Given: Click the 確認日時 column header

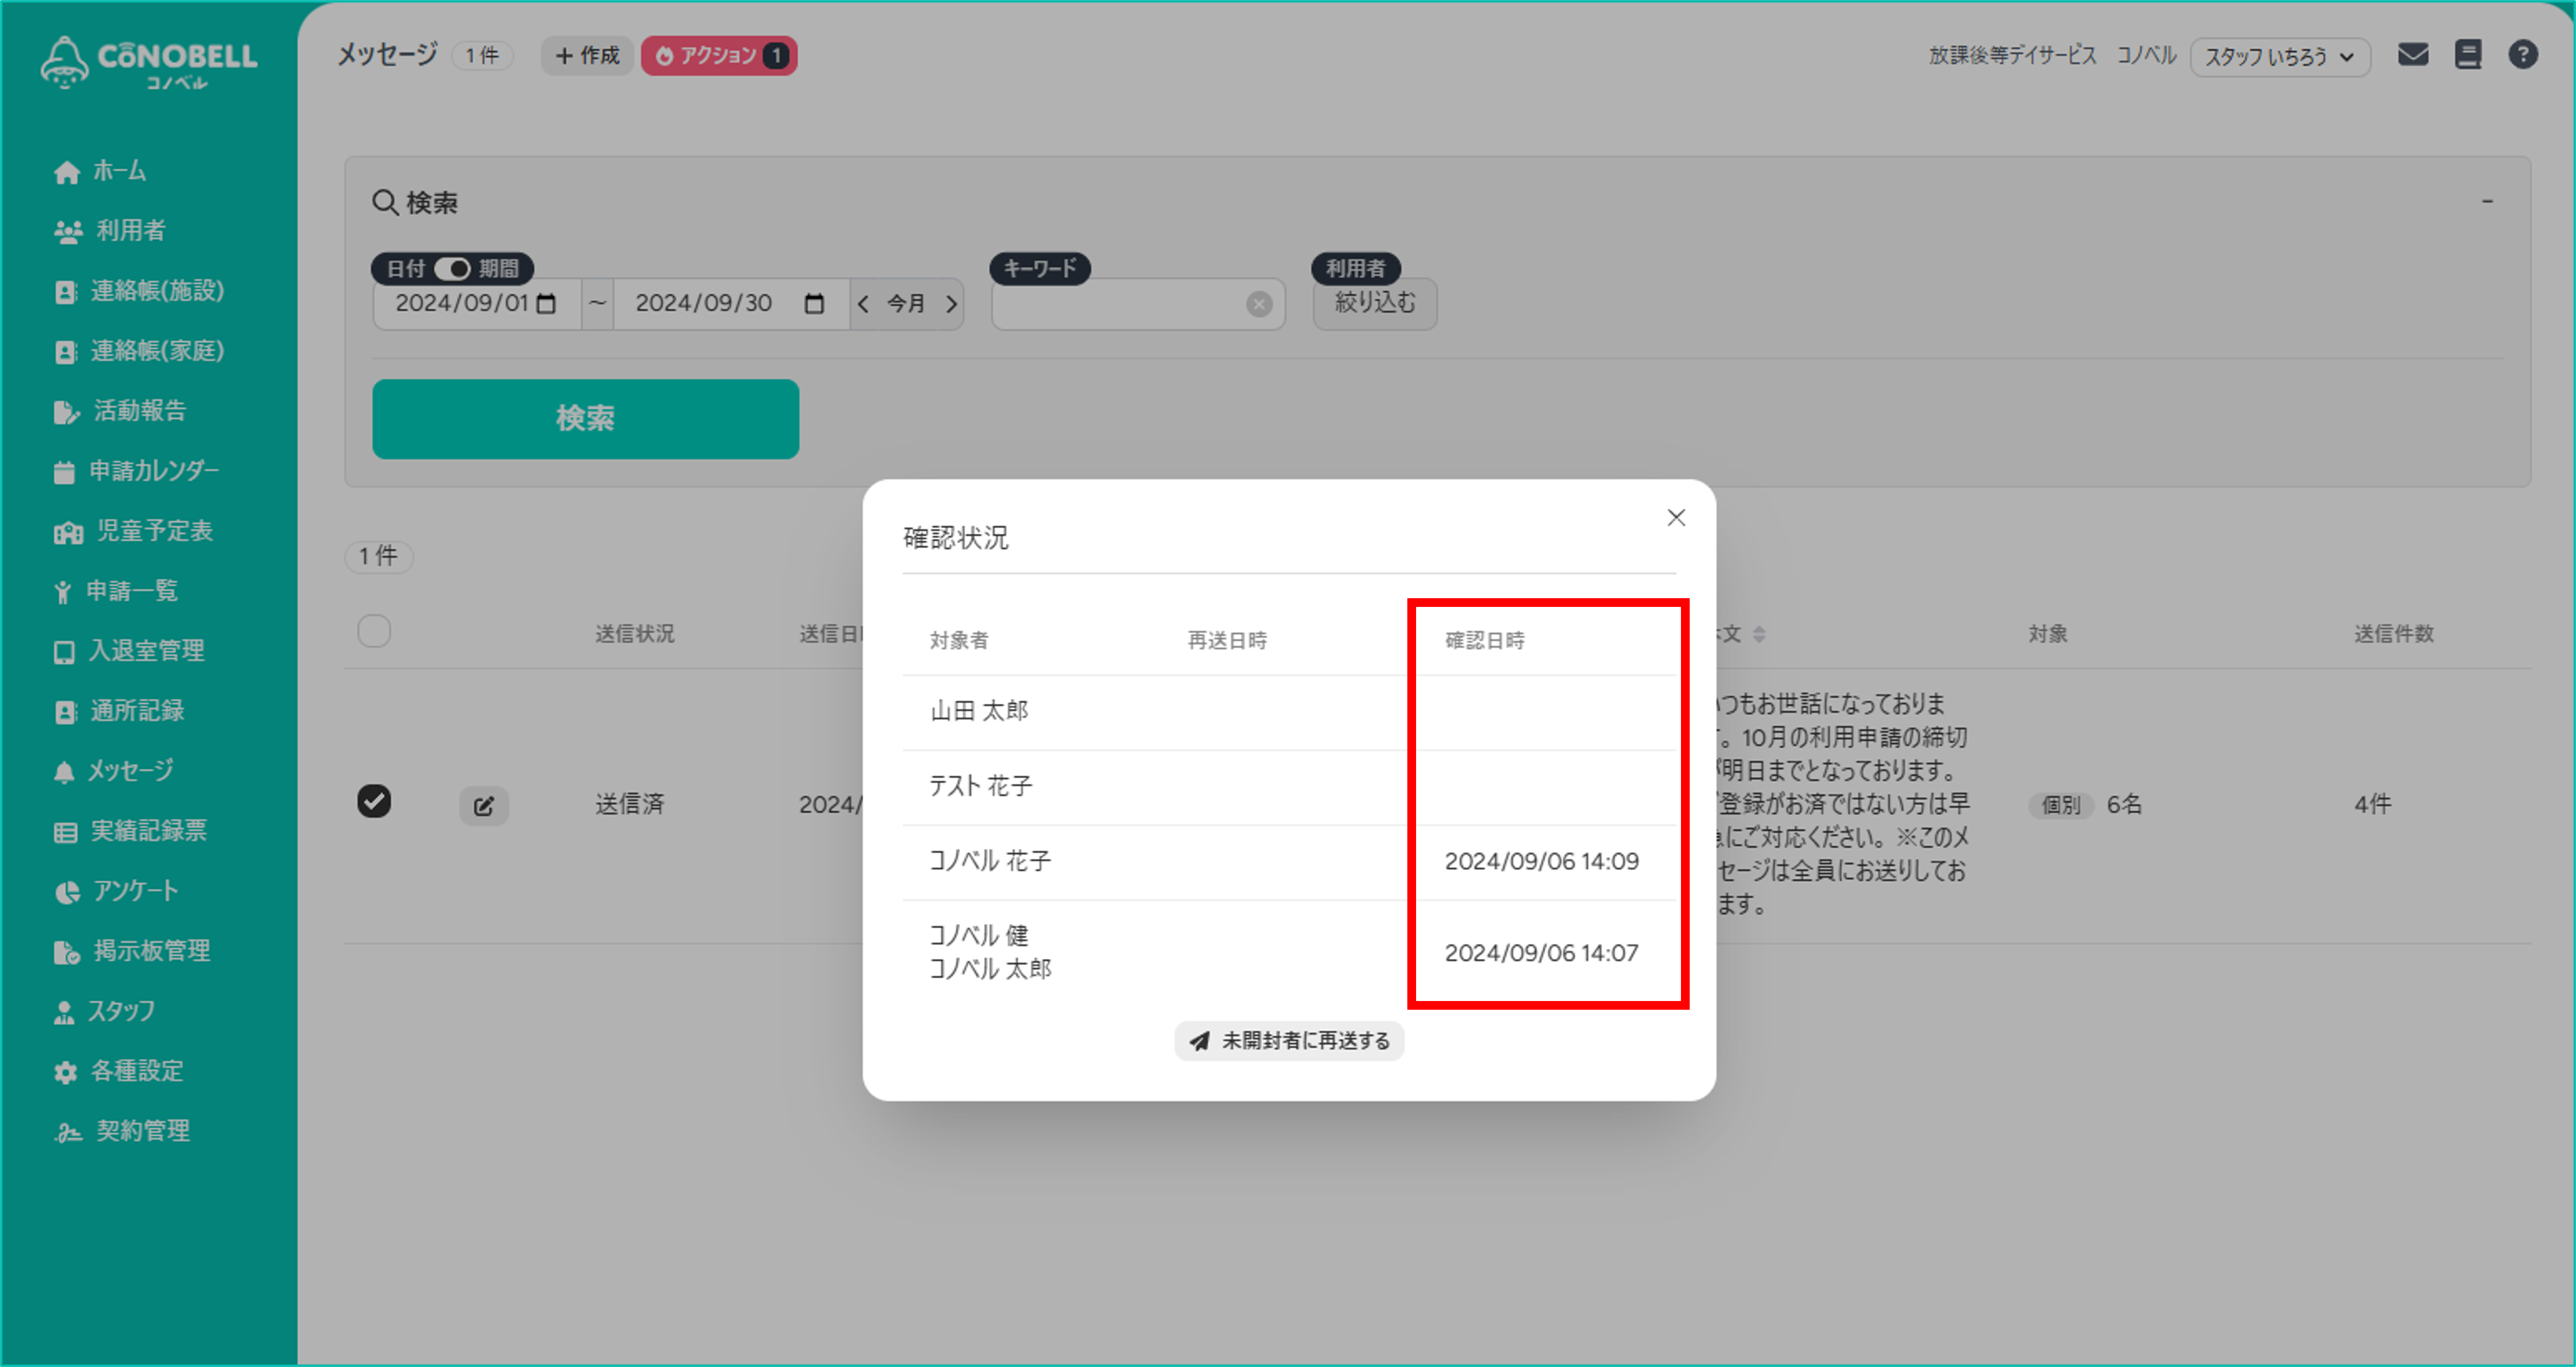Looking at the screenshot, I should [x=1484, y=640].
